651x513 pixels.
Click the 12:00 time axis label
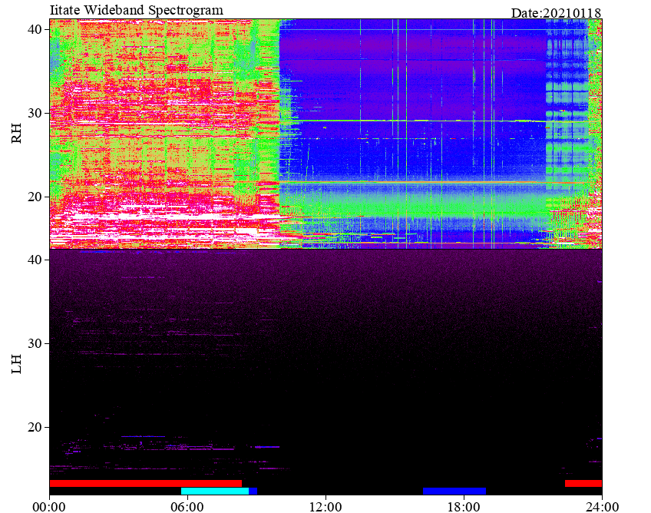tap(326, 507)
